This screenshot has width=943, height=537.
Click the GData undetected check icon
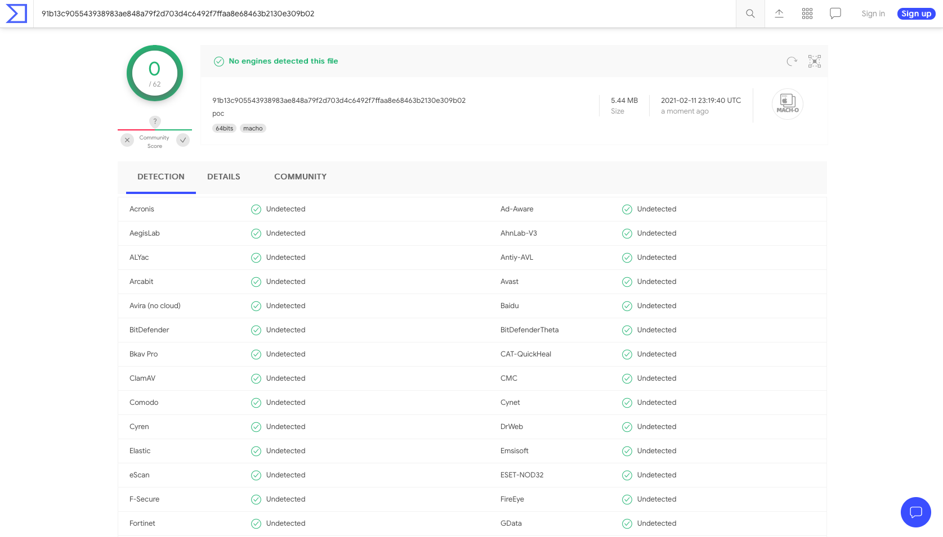pyautogui.click(x=627, y=524)
